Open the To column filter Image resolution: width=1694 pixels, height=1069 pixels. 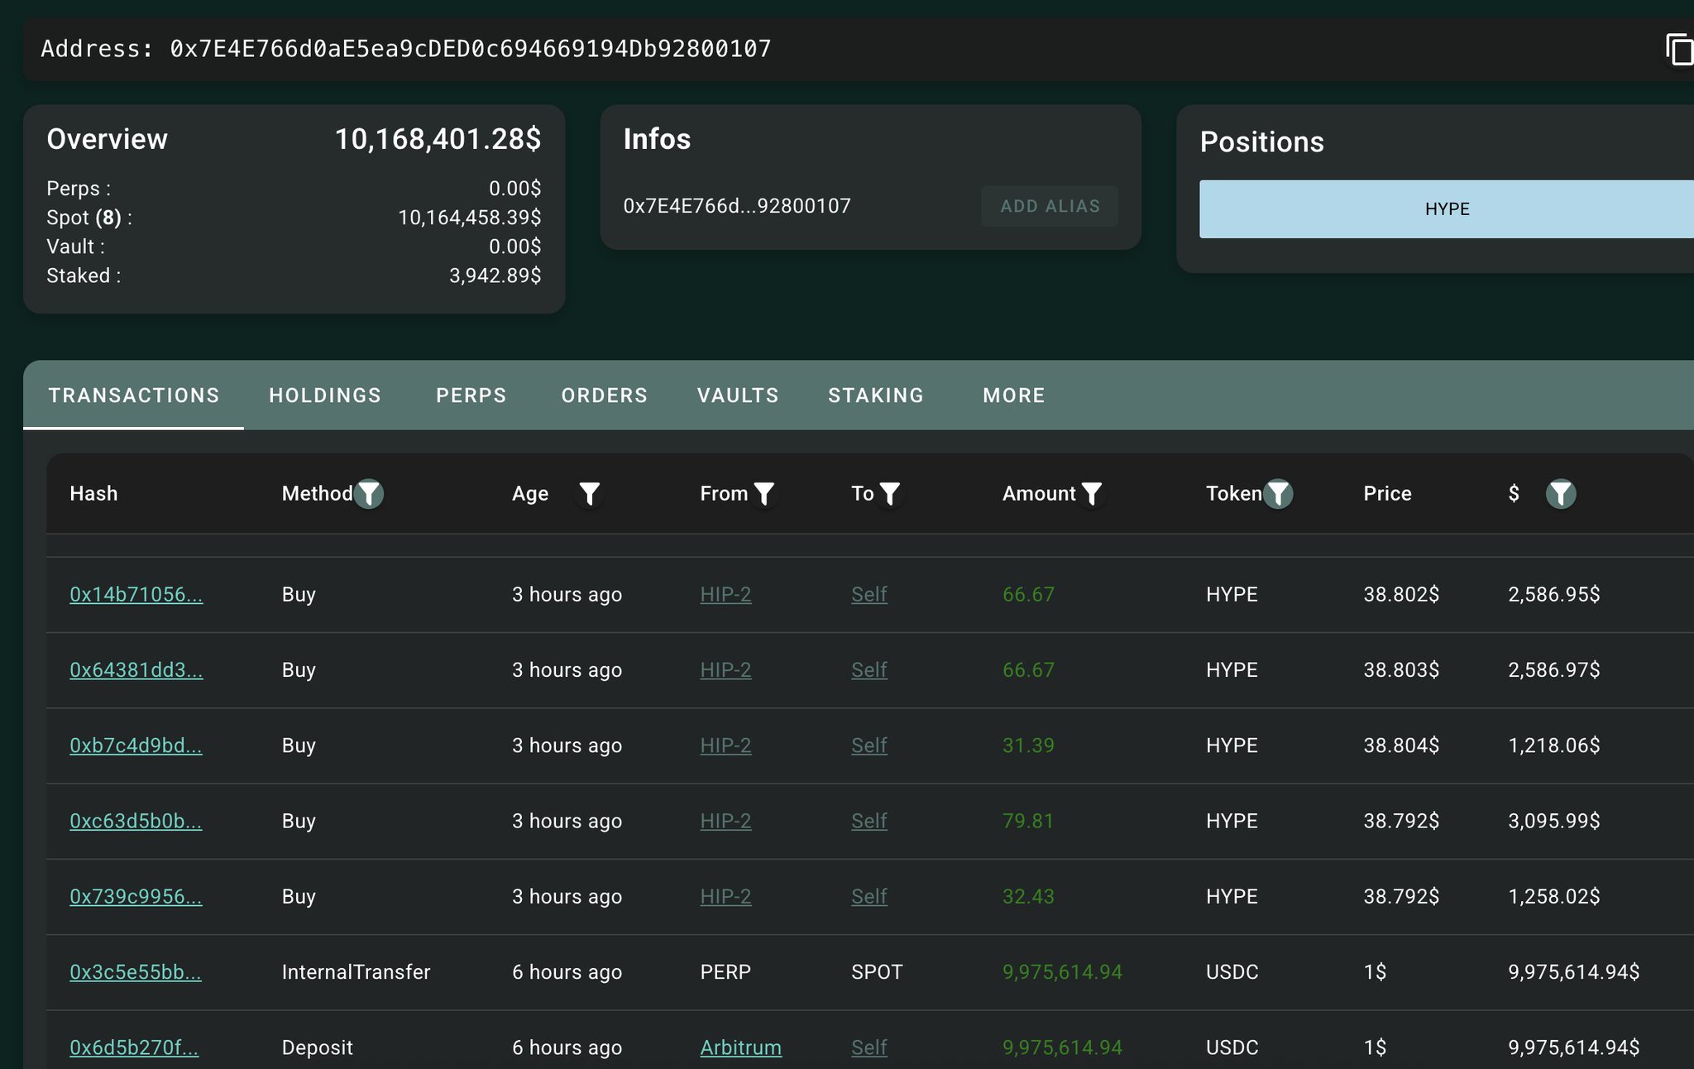(x=890, y=494)
